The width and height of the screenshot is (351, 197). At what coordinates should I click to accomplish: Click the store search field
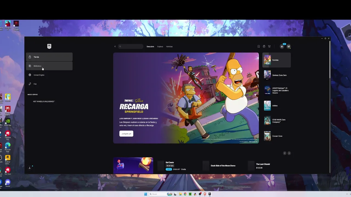(x=131, y=47)
